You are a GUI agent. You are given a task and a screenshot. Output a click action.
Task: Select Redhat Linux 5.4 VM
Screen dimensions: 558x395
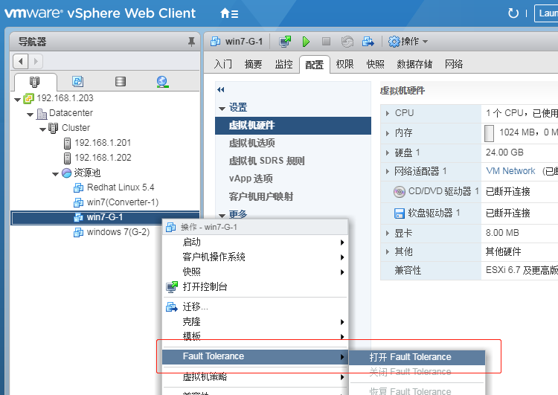point(121,187)
